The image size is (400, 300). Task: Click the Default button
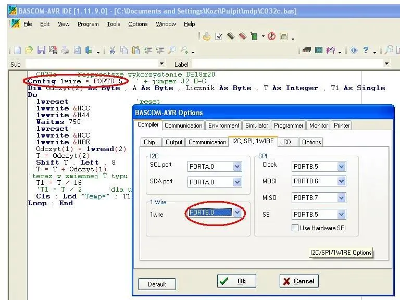[x=157, y=284]
